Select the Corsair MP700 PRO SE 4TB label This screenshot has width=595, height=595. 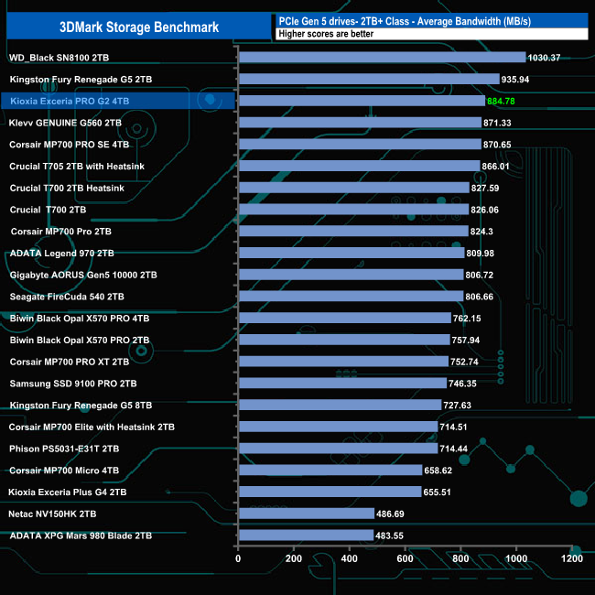click(x=69, y=145)
